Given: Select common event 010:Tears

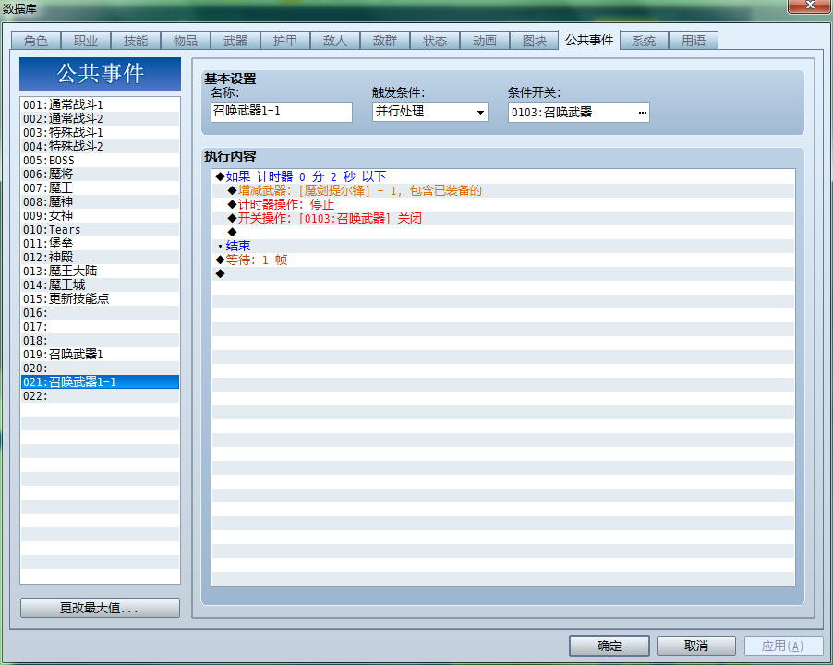Looking at the screenshot, I should [x=100, y=229].
